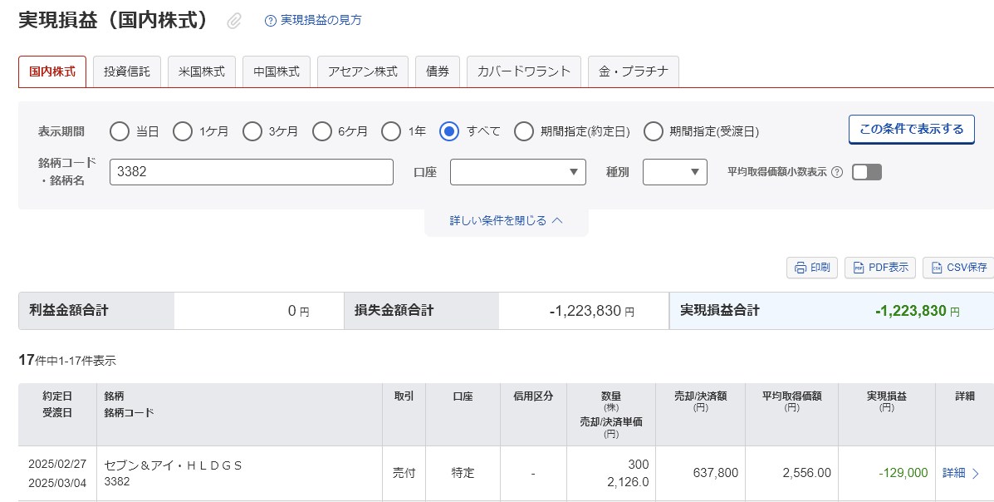This screenshot has height=502, width=994.
Task: Save the data with CSV保存
Action: [x=958, y=268]
